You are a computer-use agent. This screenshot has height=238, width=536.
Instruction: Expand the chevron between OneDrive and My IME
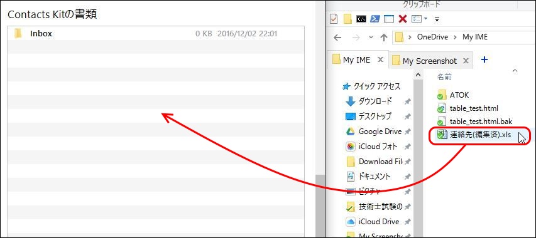coord(456,37)
